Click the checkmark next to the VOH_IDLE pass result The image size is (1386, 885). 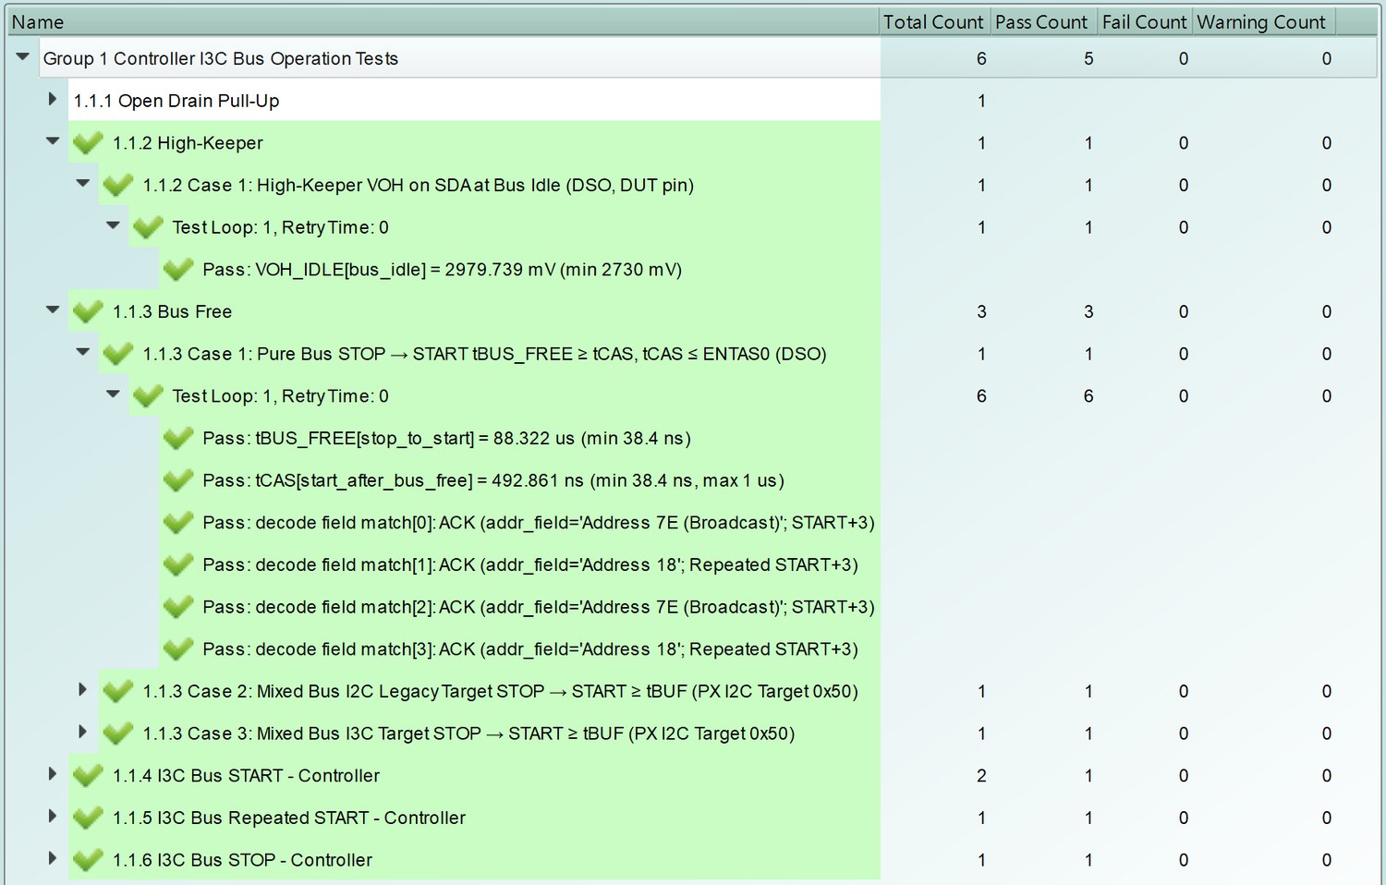(x=178, y=270)
